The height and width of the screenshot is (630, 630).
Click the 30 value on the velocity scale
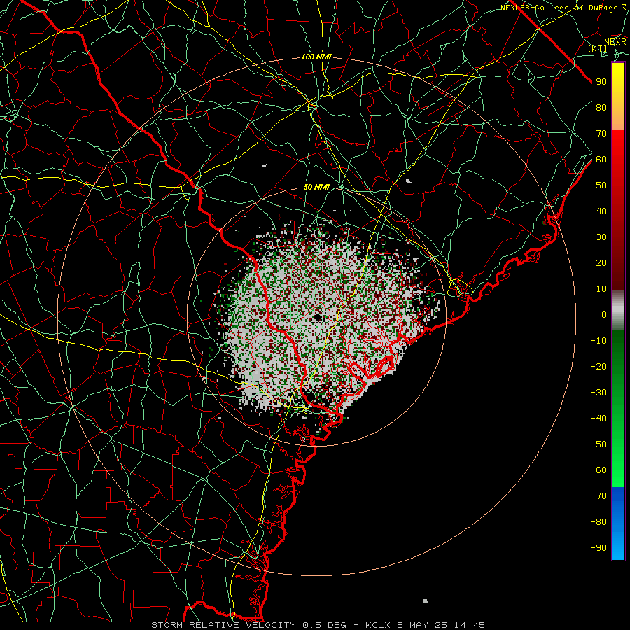[601, 237]
